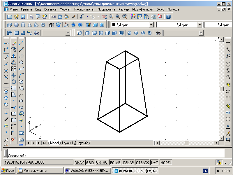Image resolution: width=233 pixels, height=175 pixels.
Task: Create a solid Wedge
Action: click(x=36, y=25)
